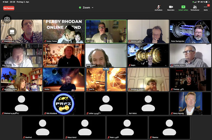Tap muted mic icon beside Nils Hirseland
The width and height of the screenshot is (212, 140).
[45, 113]
